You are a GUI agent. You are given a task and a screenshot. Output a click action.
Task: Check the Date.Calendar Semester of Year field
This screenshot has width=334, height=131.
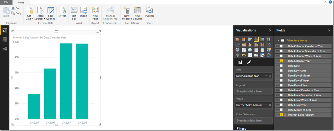pos(281,51)
